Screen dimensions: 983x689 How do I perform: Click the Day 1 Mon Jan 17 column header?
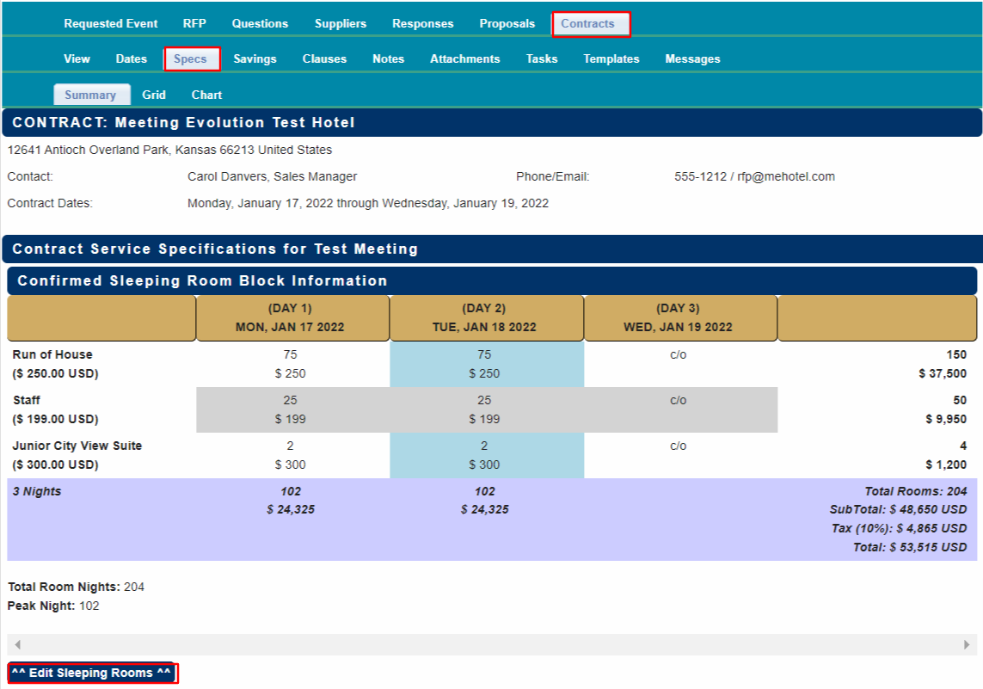tap(292, 317)
